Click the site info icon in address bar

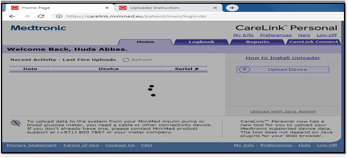coord(59,16)
